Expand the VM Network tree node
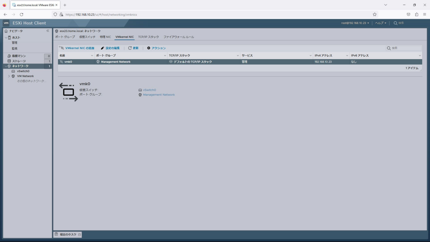 pyautogui.click(x=9, y=76)
